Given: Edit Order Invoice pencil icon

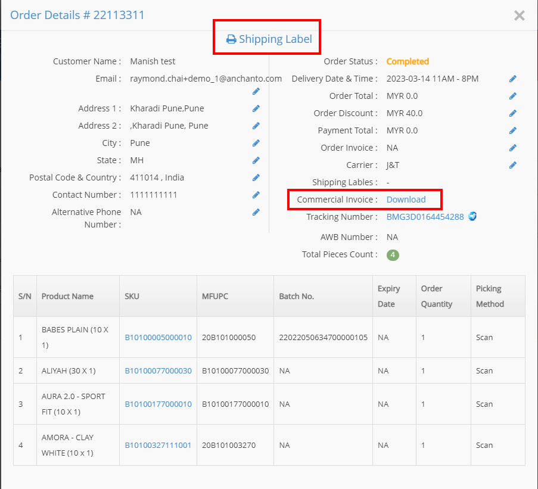Looking at the screenshot, I should click(x=512, y=148).
